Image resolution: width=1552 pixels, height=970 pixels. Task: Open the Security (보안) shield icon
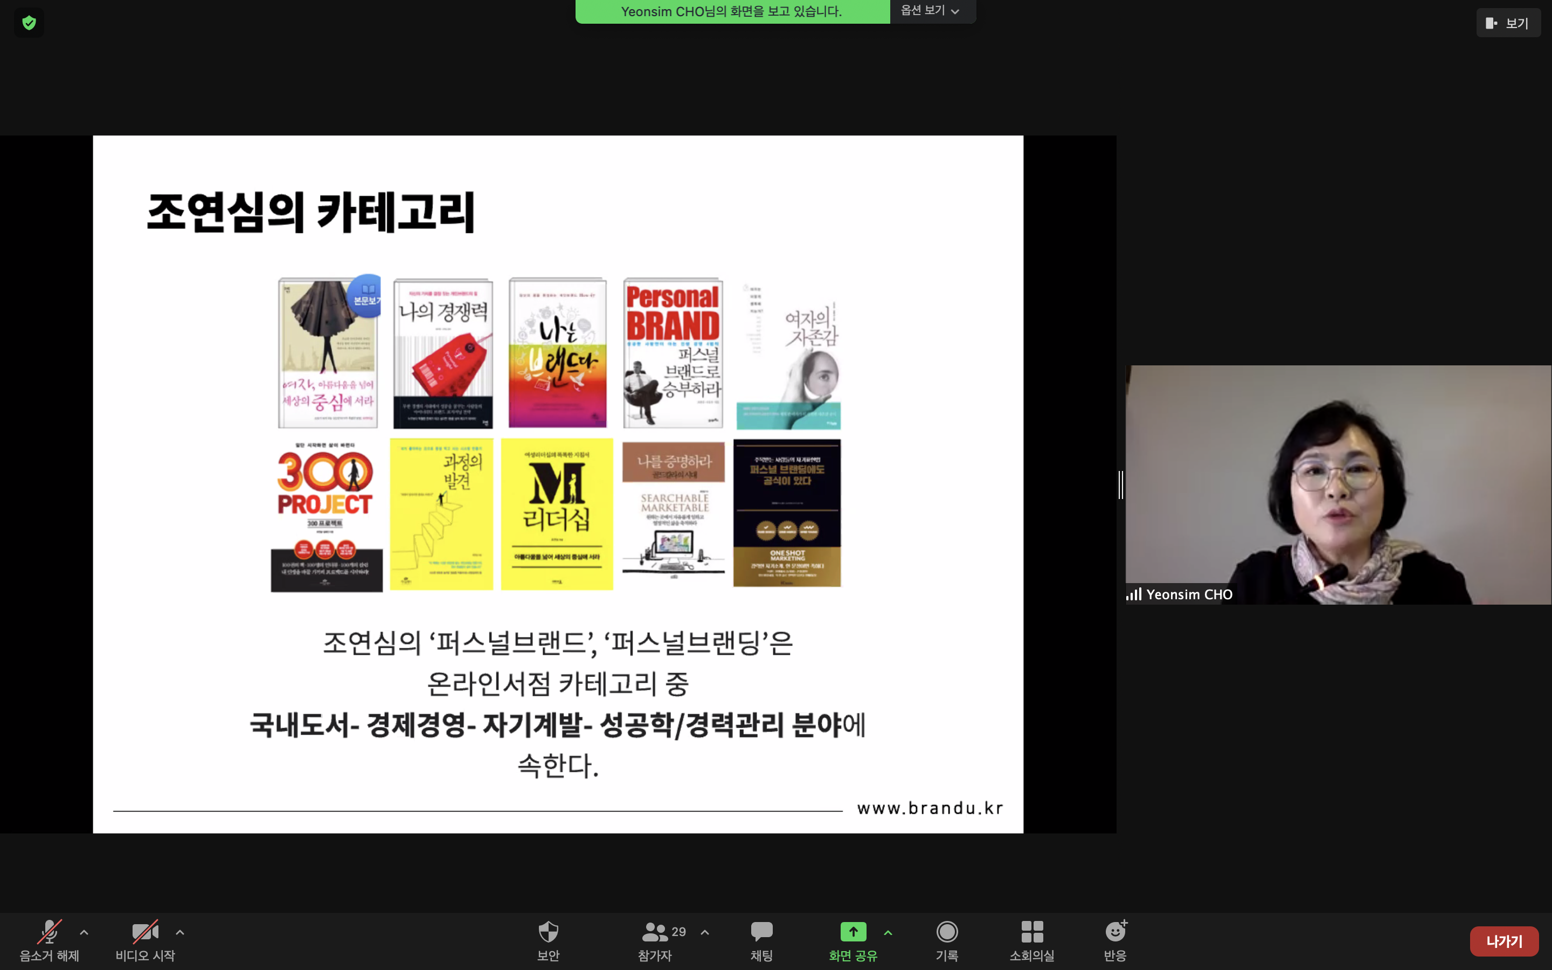click(549, 932)
